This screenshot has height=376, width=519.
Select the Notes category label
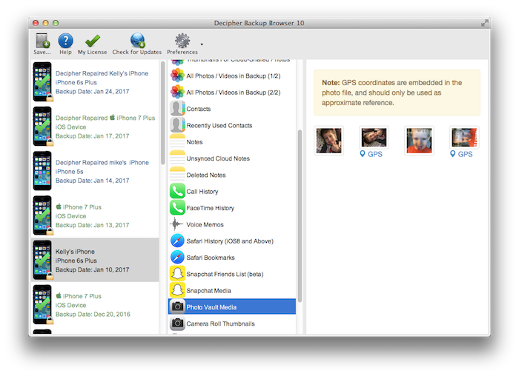coord(194,142)
